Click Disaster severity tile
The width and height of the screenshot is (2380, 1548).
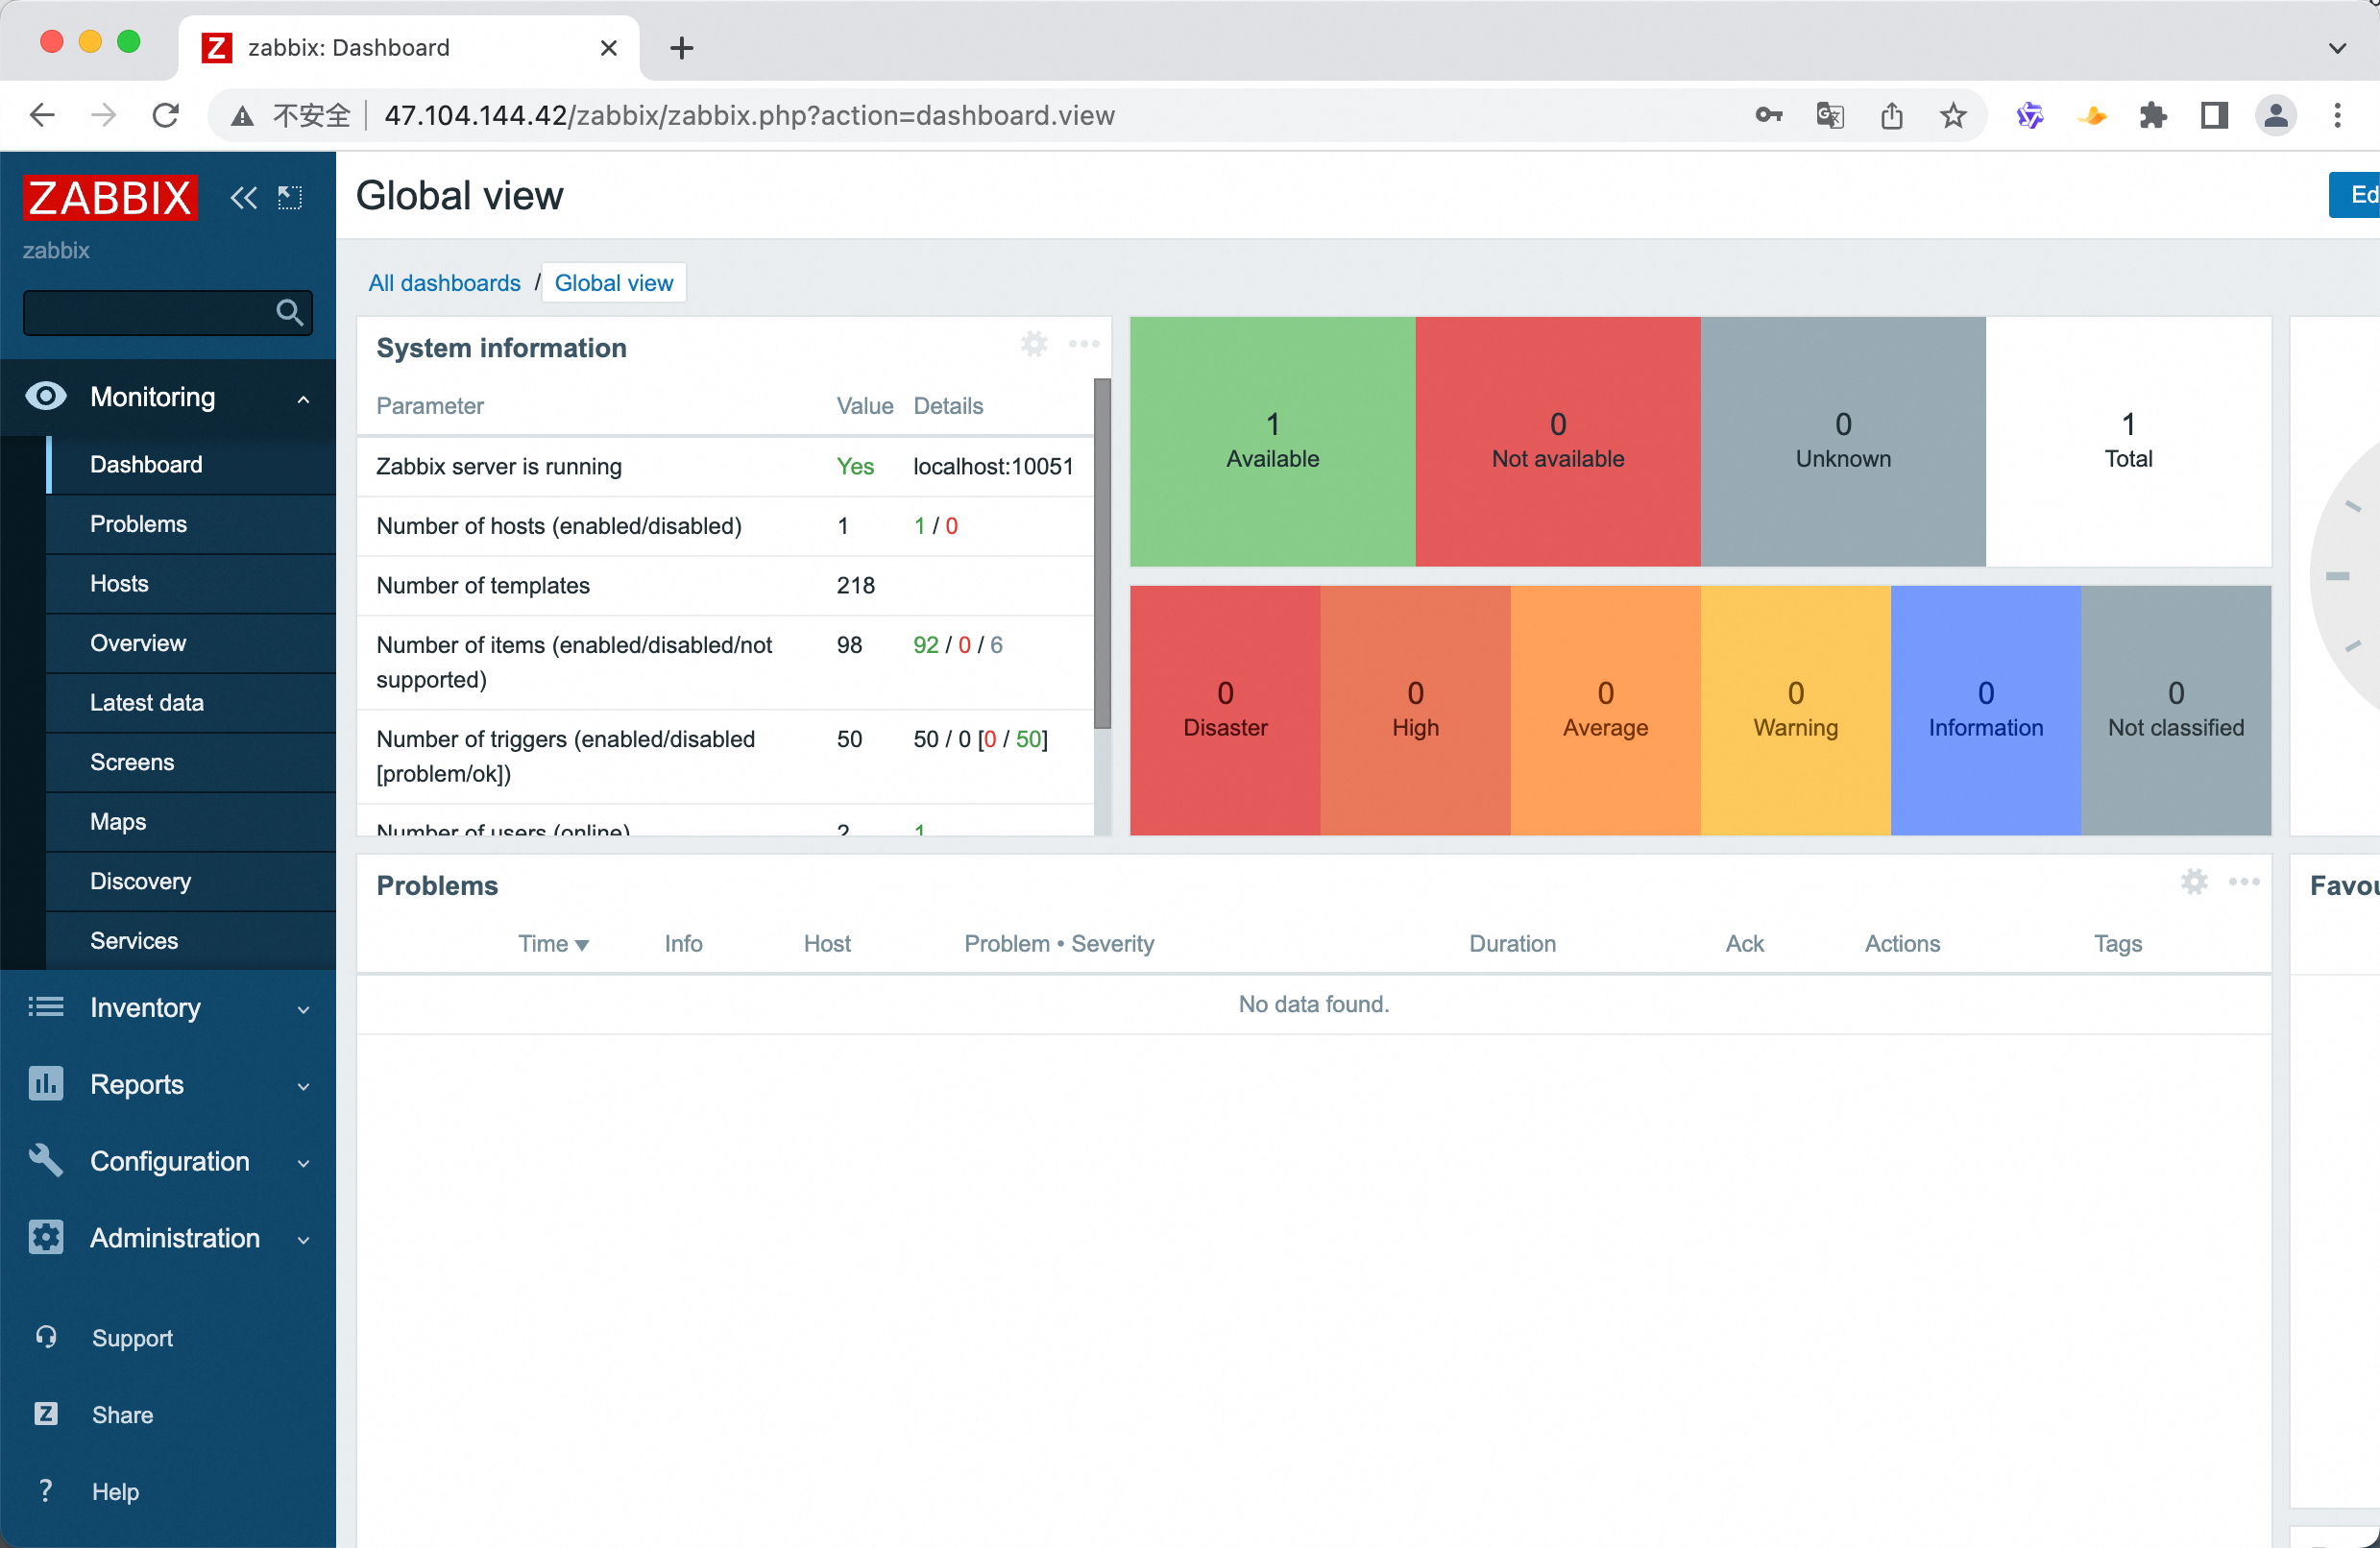tap(1225, 710)
